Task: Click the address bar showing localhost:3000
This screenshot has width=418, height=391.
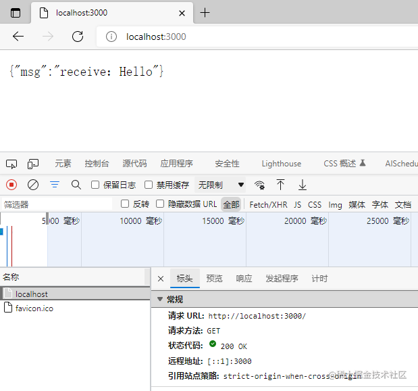Action: 257,37
